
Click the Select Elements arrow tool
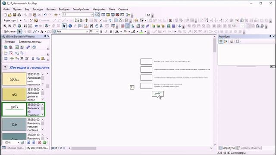coord(64,26)
